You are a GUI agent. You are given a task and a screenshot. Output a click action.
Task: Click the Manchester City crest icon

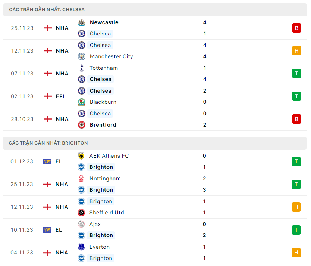point(81,56)
